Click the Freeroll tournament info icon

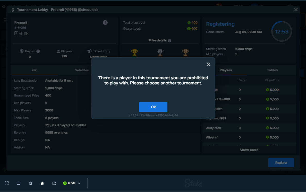pyautogui.click(x=105, y=23)
